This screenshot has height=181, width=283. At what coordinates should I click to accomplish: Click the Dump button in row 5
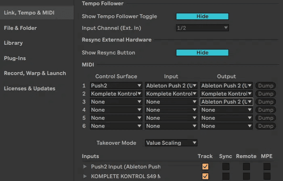(x=266, y=118)
